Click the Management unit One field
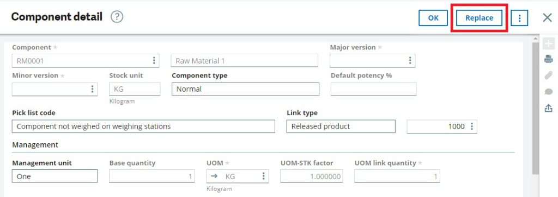Image resolution: width=558 pixels, height=197 pixels. point(55,176)
